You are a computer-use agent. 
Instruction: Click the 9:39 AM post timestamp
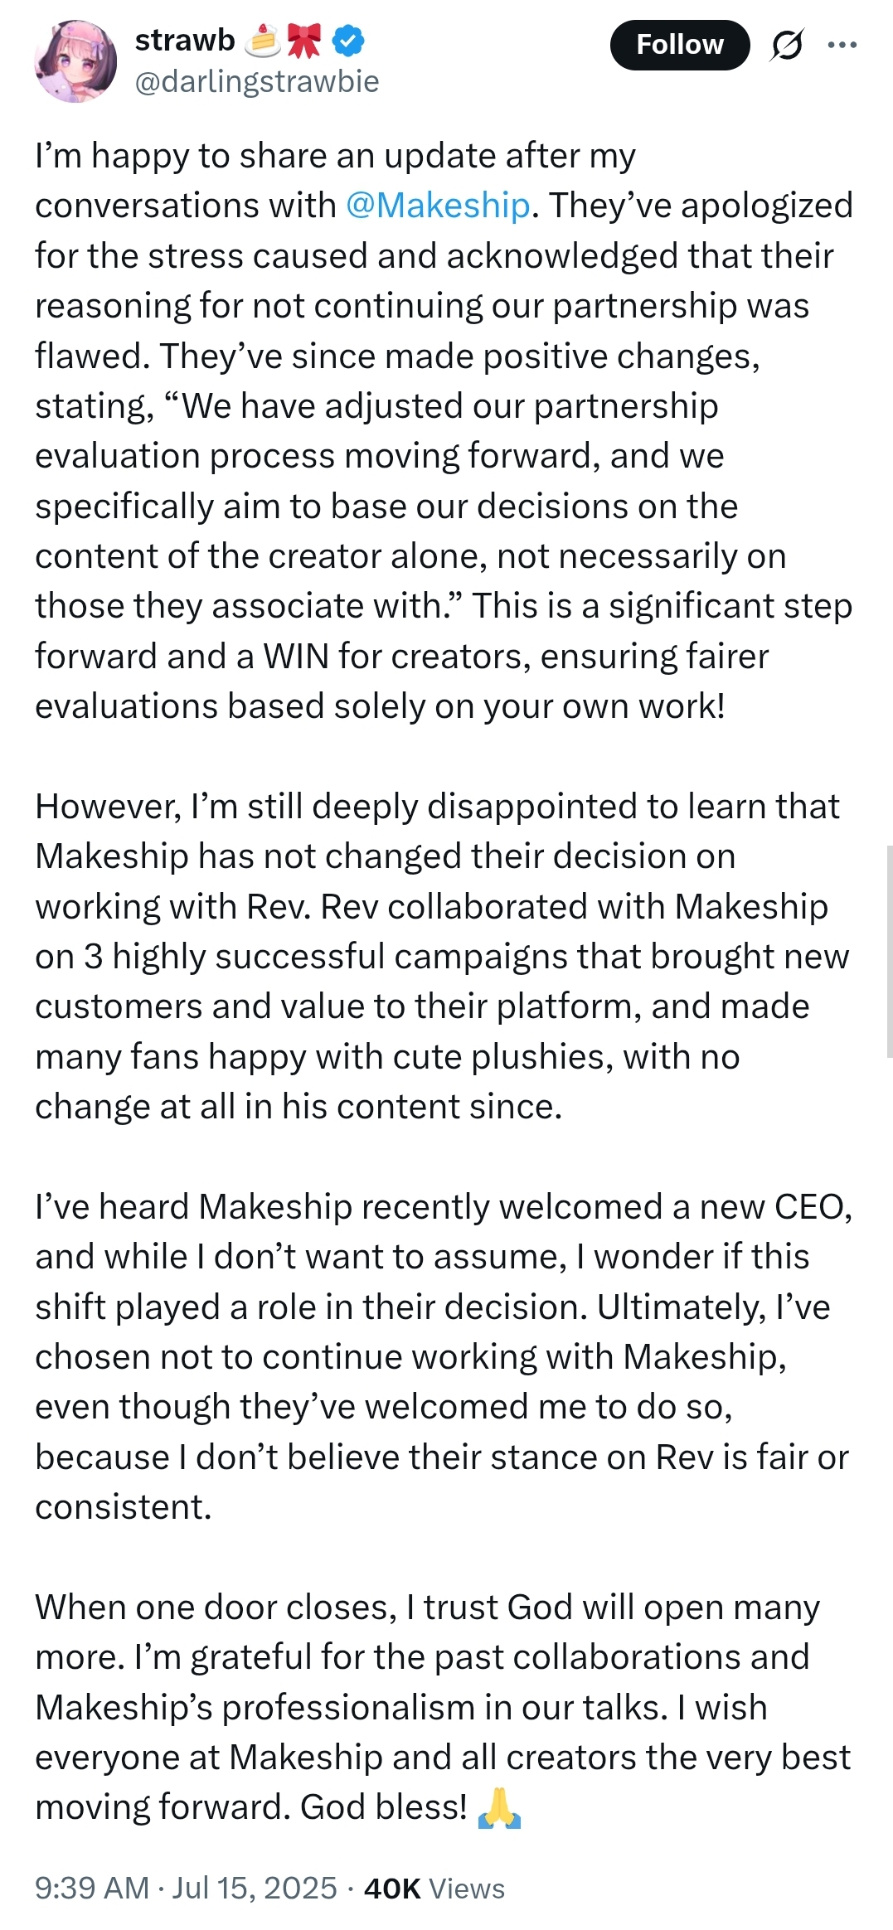[91, 1888]
